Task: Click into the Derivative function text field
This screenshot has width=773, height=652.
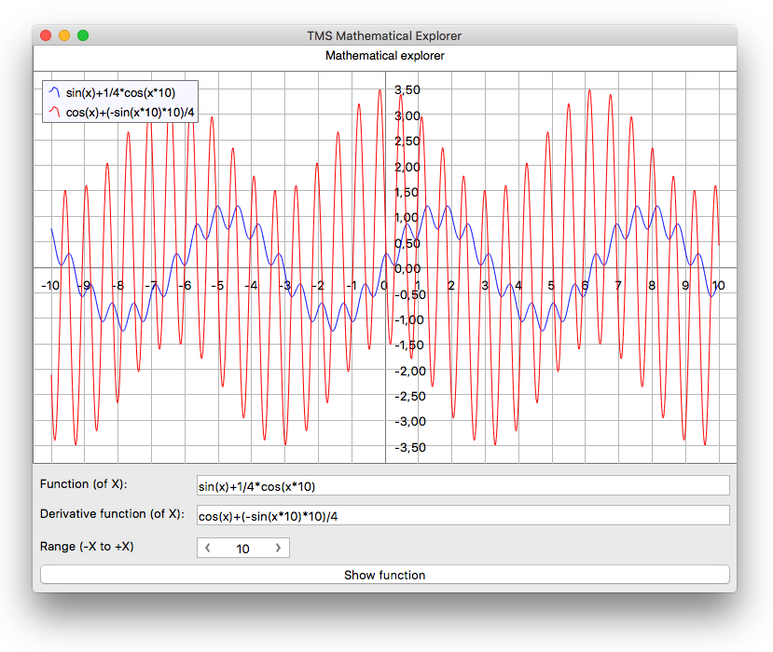Action: click(x=462, y=516)
